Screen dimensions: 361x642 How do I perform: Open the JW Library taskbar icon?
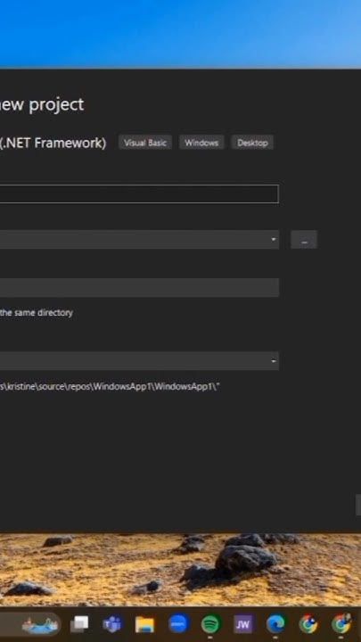[x=243, y=625]
